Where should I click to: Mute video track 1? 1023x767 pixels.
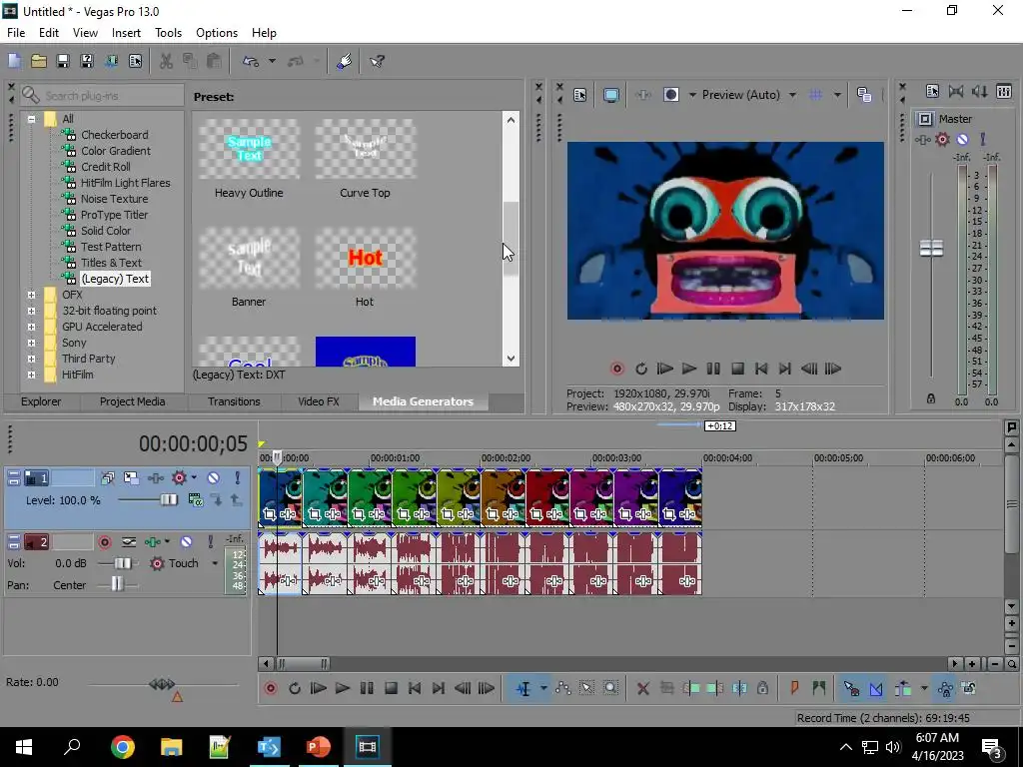[x=213, y=478]
